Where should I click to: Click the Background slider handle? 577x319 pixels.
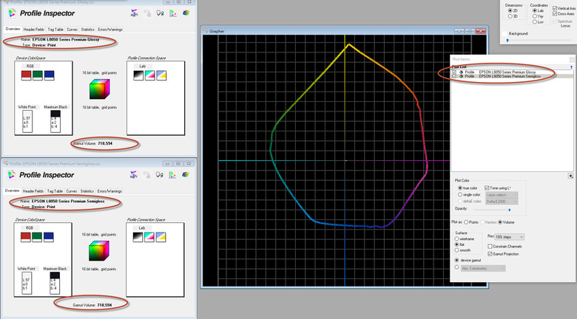coord(507,40)
